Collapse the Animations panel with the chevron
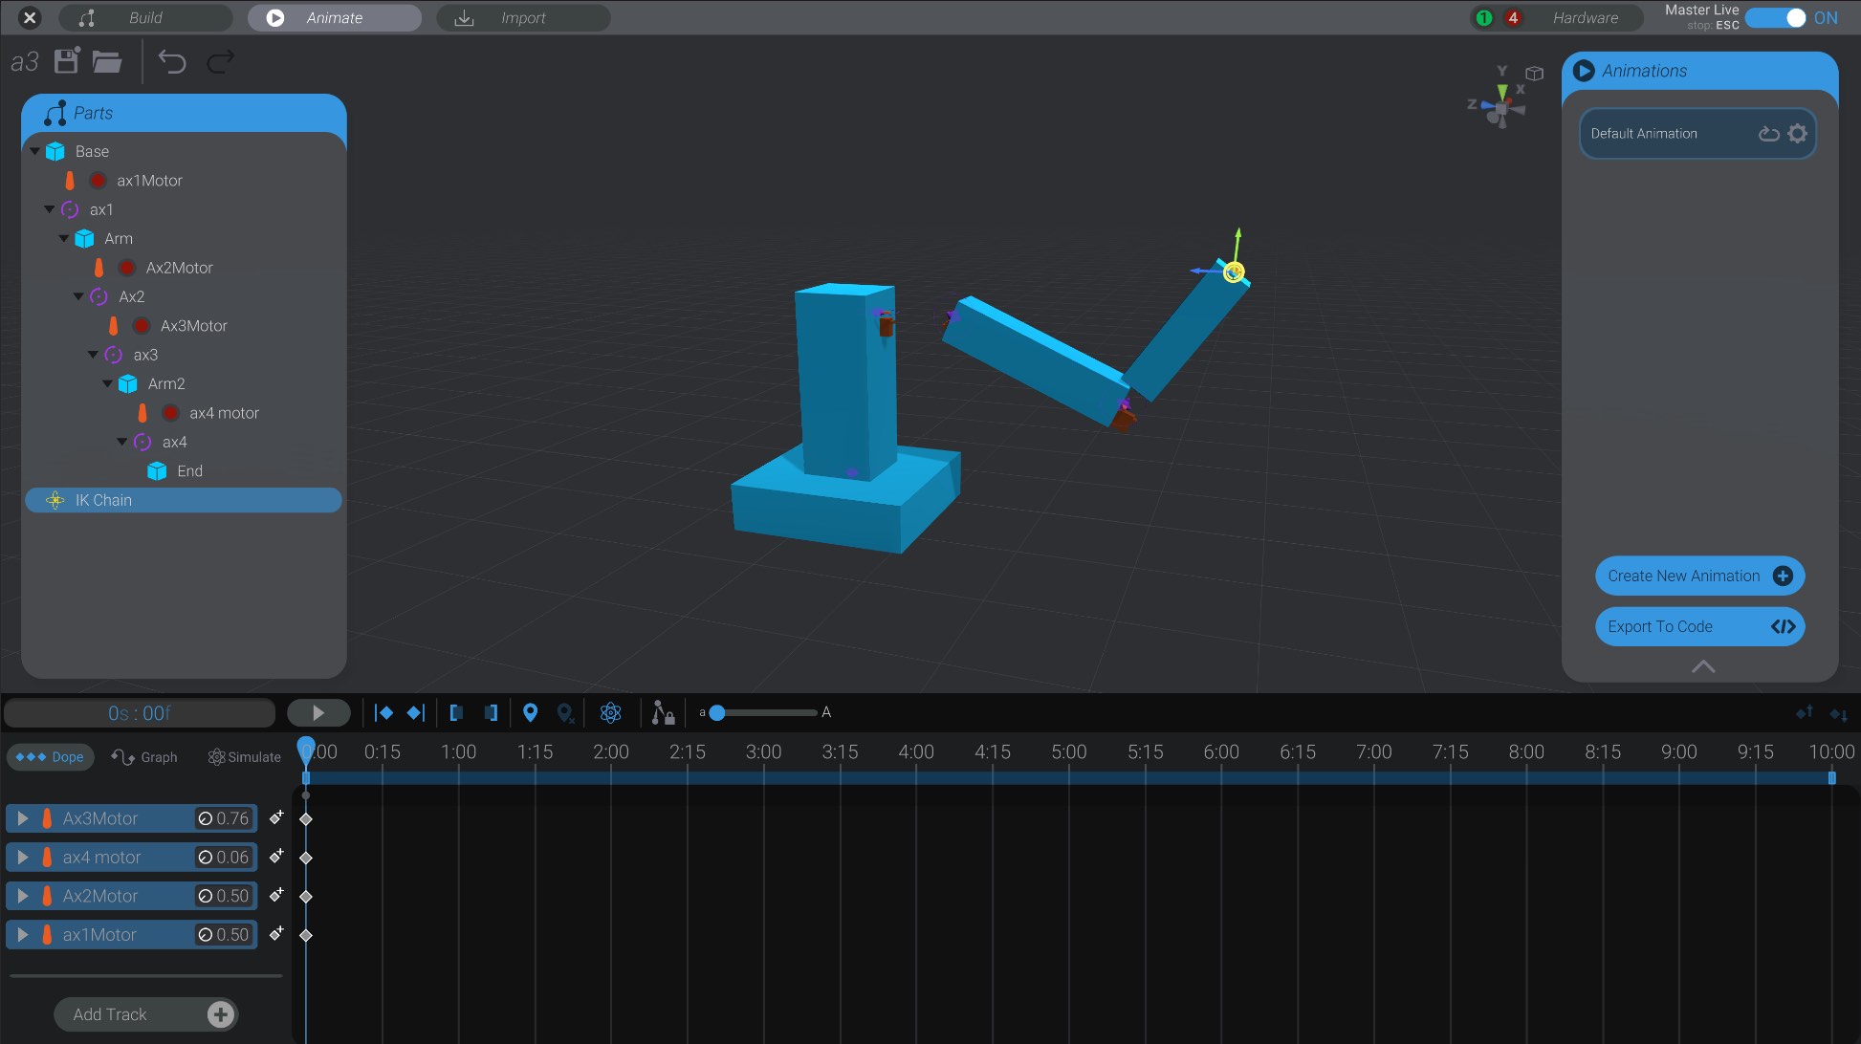The width and height of the screenshot is (1861, 1044). pyautogui.click(x=1702, y=666)
